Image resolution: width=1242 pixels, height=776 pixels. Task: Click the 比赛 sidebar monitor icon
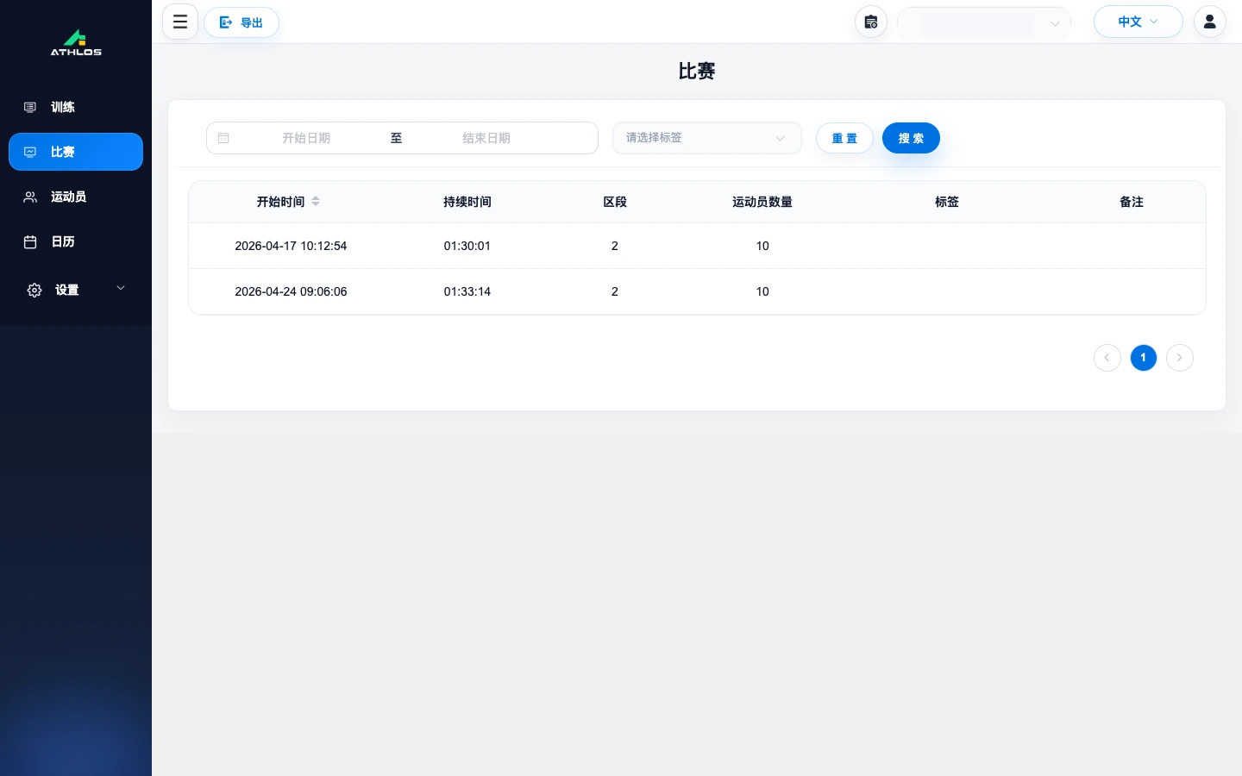tap(30, 152)
